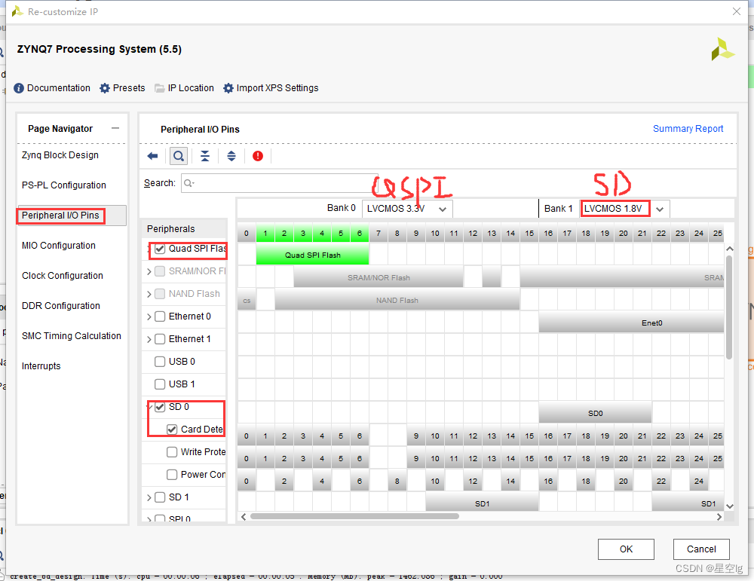754x581 pixels.
Task: Select the Peripheral I/O Pins page
Action: coord(60,216)
